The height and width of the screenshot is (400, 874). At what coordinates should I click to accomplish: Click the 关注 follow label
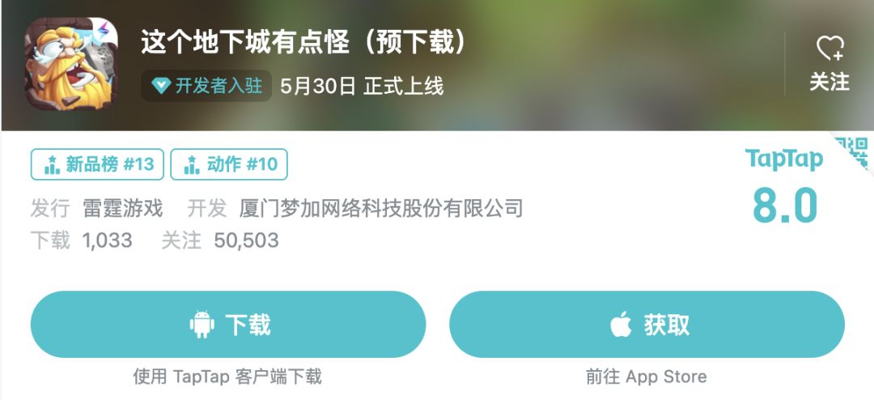829,83
